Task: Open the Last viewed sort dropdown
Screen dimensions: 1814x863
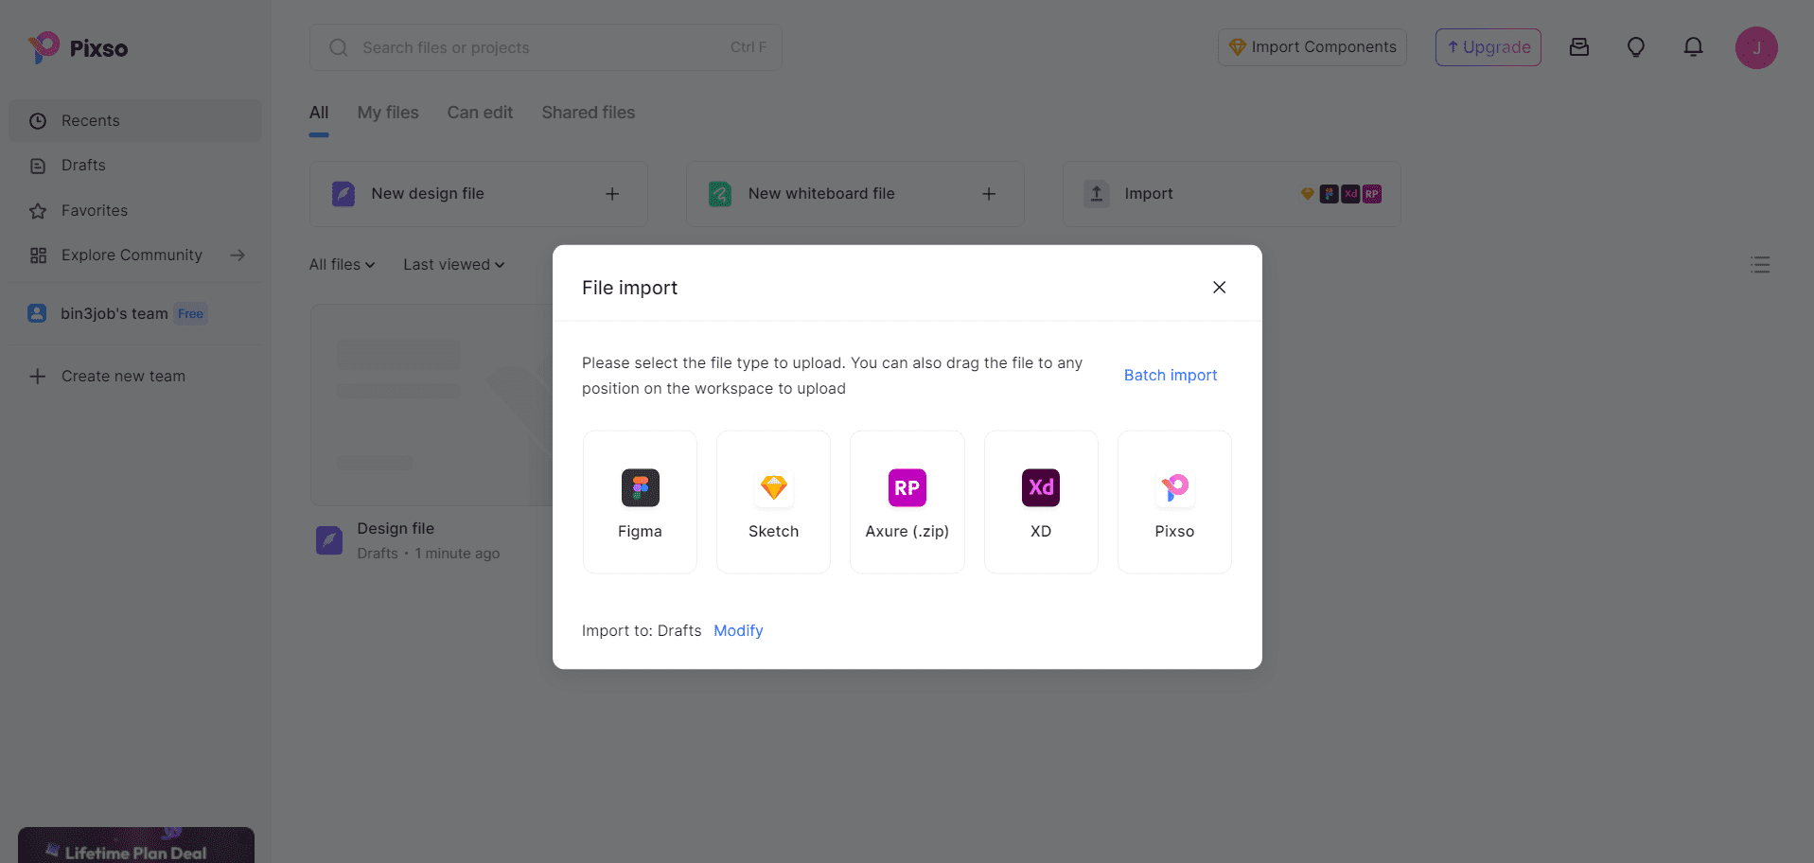Action: coord(453,265)
